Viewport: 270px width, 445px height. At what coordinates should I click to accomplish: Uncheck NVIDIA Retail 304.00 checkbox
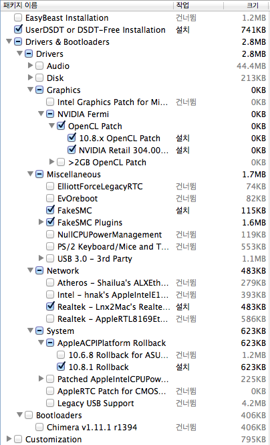(x=72, y=150)
